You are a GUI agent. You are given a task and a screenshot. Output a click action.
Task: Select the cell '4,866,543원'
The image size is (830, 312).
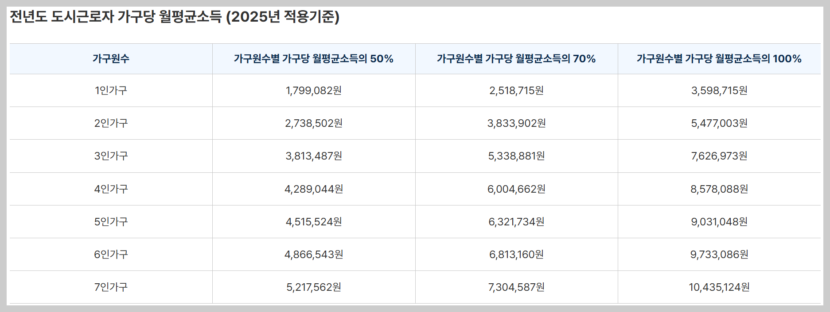pyautogui.click(x=314, y=255)
